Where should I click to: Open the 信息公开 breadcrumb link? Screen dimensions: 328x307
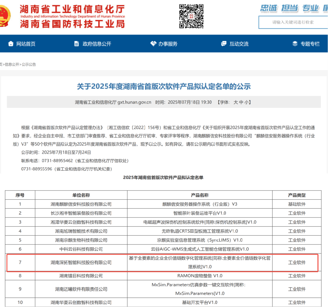(12, 64)
